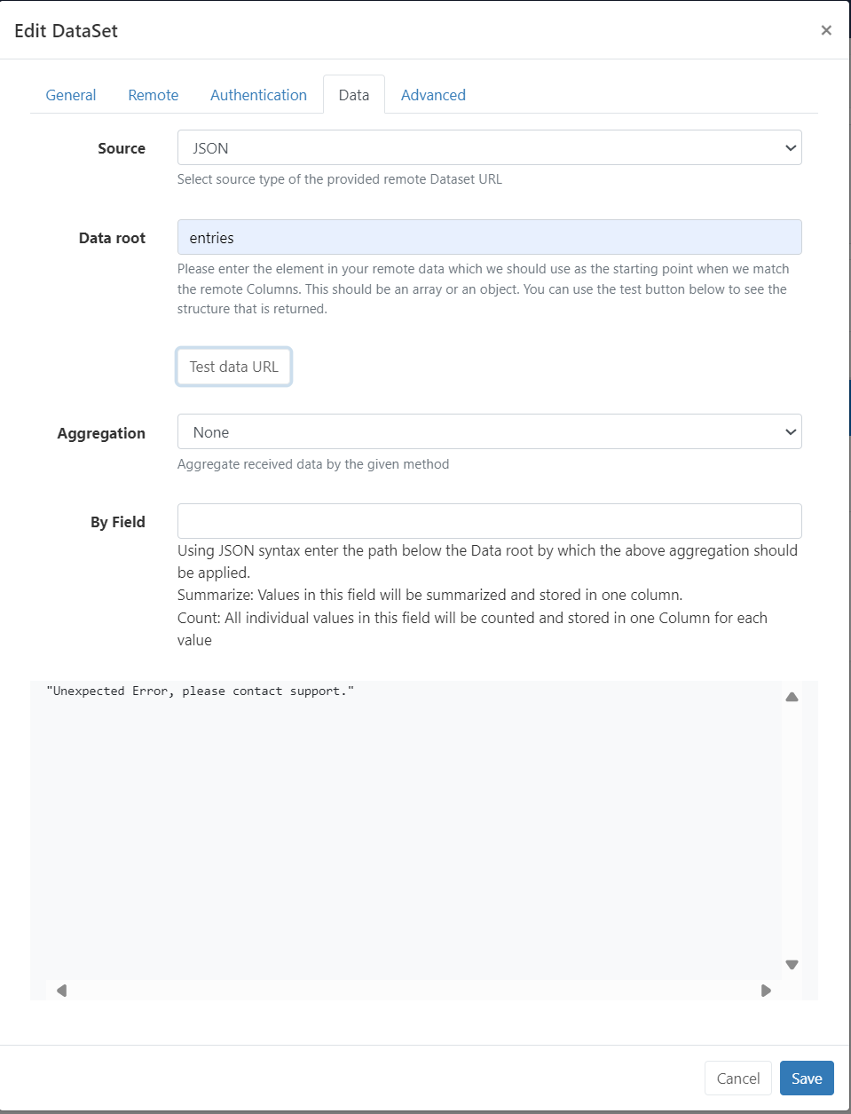This screenshot has height=1114, width=851.
Task: Go to the Authentication tab
Action: 258,95
